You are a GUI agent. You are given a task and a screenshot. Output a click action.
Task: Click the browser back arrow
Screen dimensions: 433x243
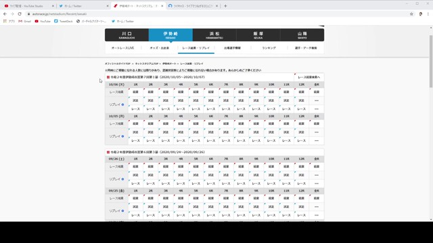point(5,13)
